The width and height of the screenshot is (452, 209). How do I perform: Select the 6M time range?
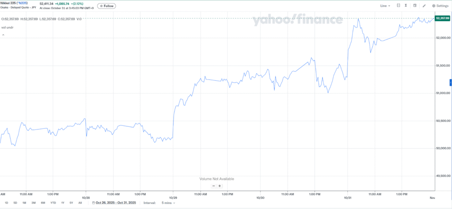(43, 203)
